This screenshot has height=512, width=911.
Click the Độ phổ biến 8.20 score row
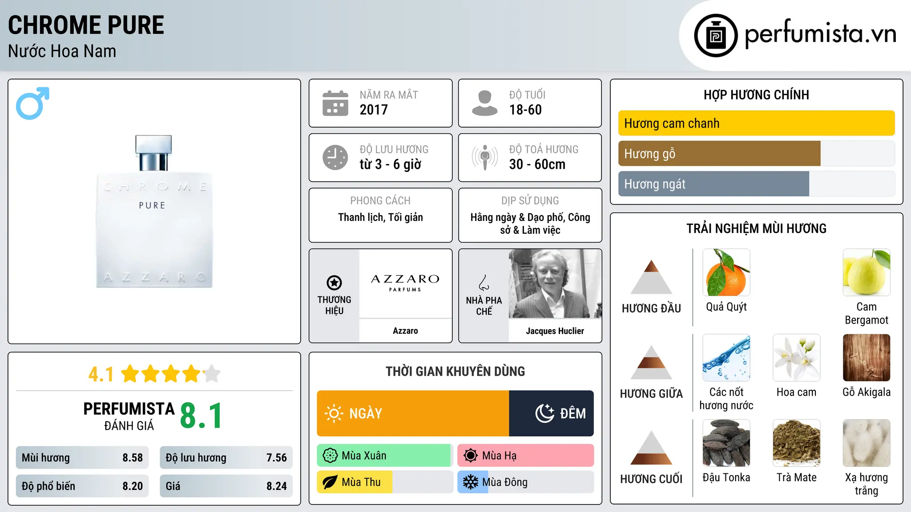pyautogui.click(x=82, y=486)
